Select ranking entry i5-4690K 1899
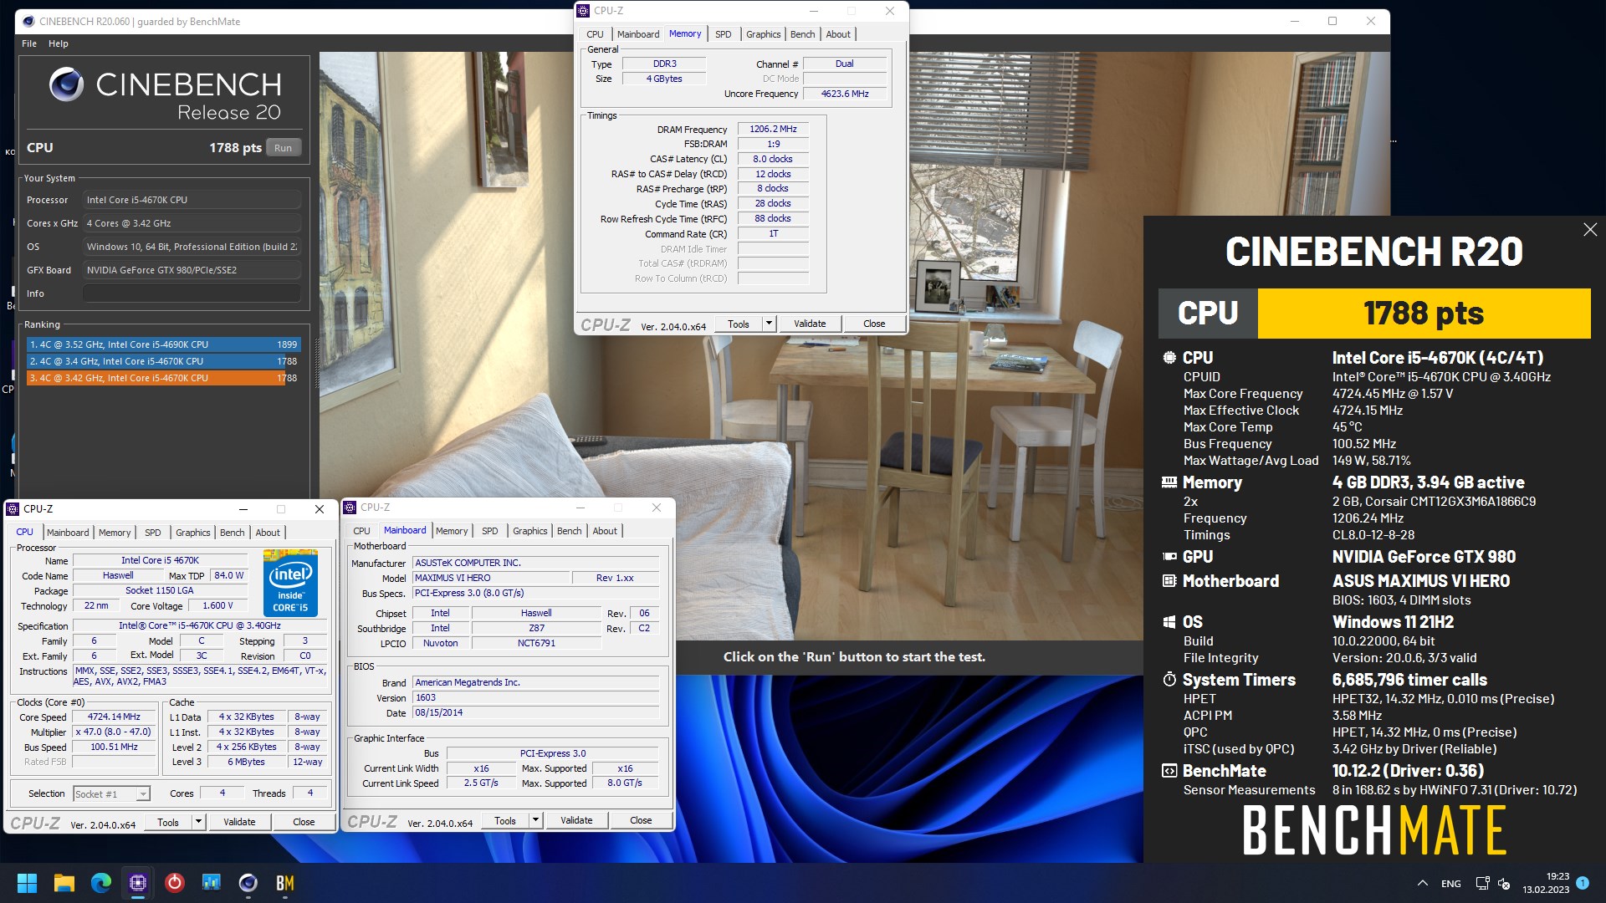This screenshot has height=903, width=1606. [163, 344]
